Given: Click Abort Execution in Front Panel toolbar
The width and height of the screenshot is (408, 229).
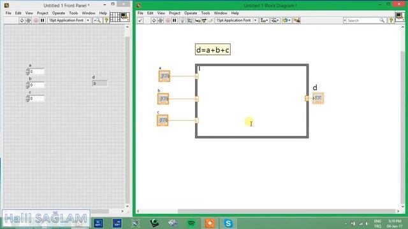Looking at the screenshot, I should (36, 20).
